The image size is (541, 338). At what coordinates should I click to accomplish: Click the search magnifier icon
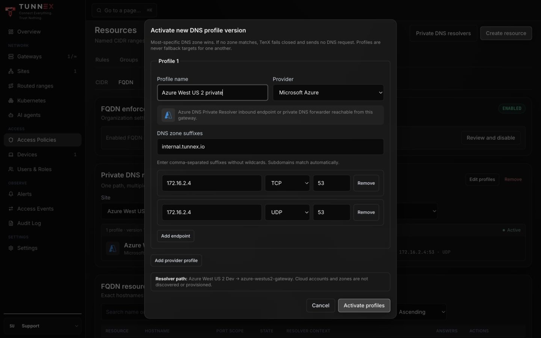coord(99,11)
